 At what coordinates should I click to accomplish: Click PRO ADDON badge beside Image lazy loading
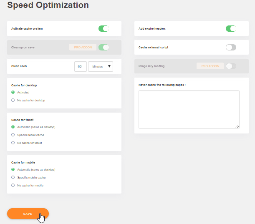point(210,66)
